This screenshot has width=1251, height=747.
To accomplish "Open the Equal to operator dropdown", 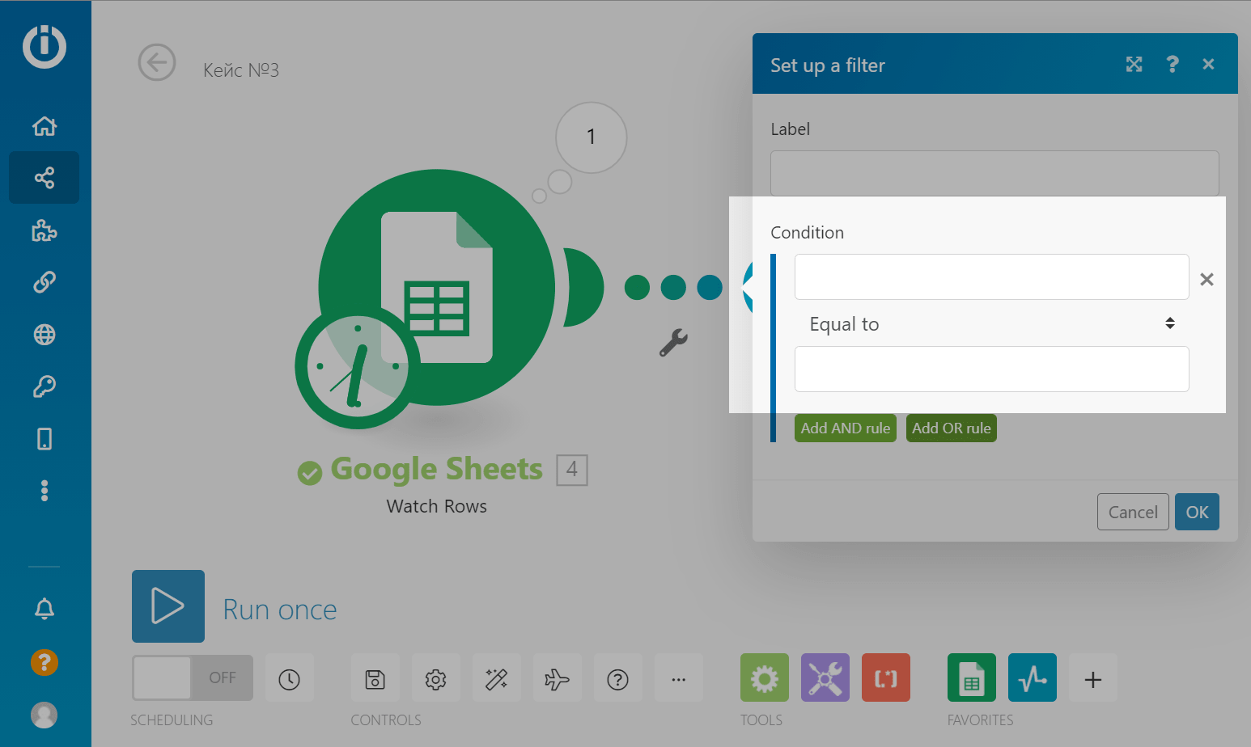I will pyautogui.click(x=991, y=323).
